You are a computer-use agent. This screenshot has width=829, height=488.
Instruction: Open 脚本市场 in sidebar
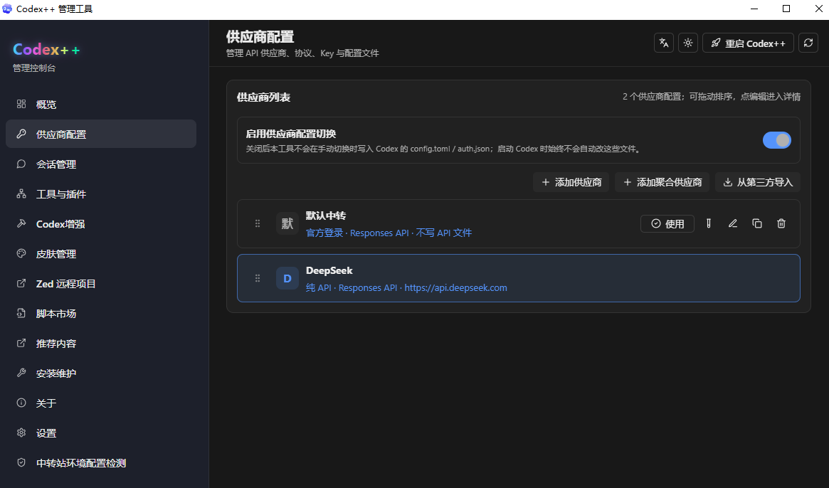(x=101, y=313)
